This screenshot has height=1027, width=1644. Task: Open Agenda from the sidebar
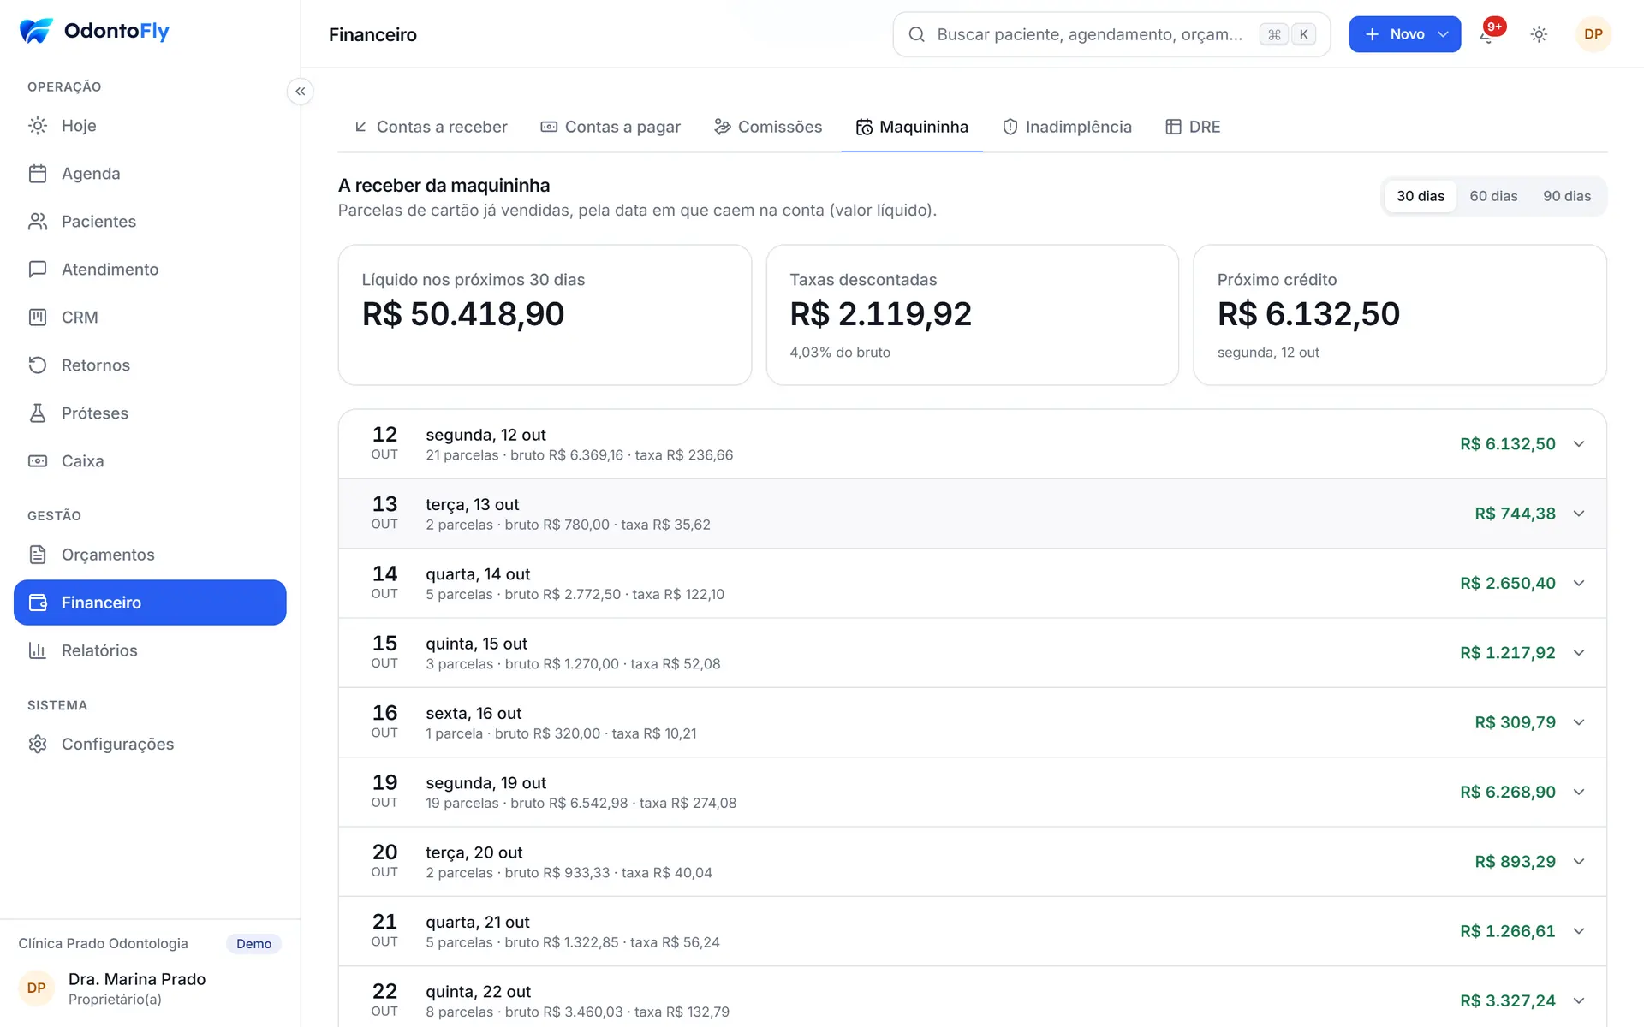click(150, 174)
